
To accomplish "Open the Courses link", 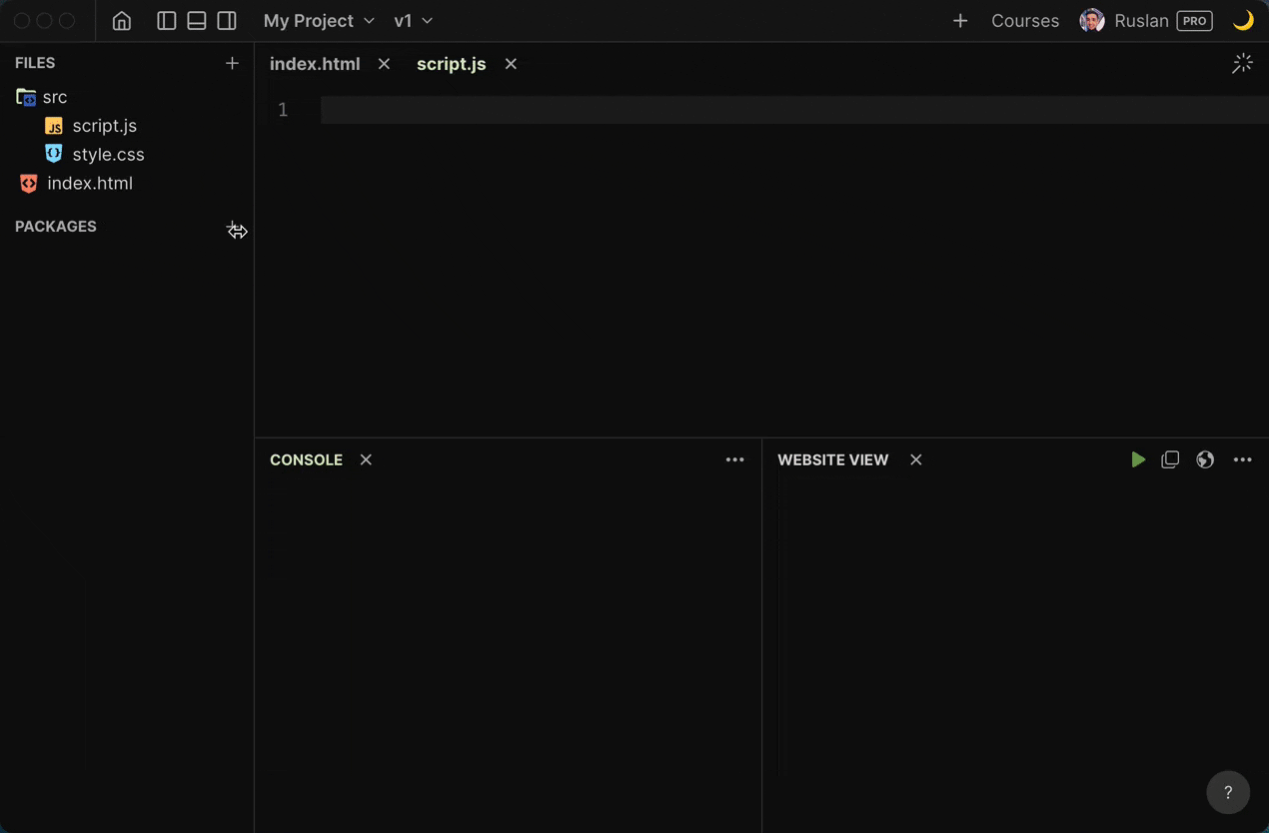I will [1025, 21].
